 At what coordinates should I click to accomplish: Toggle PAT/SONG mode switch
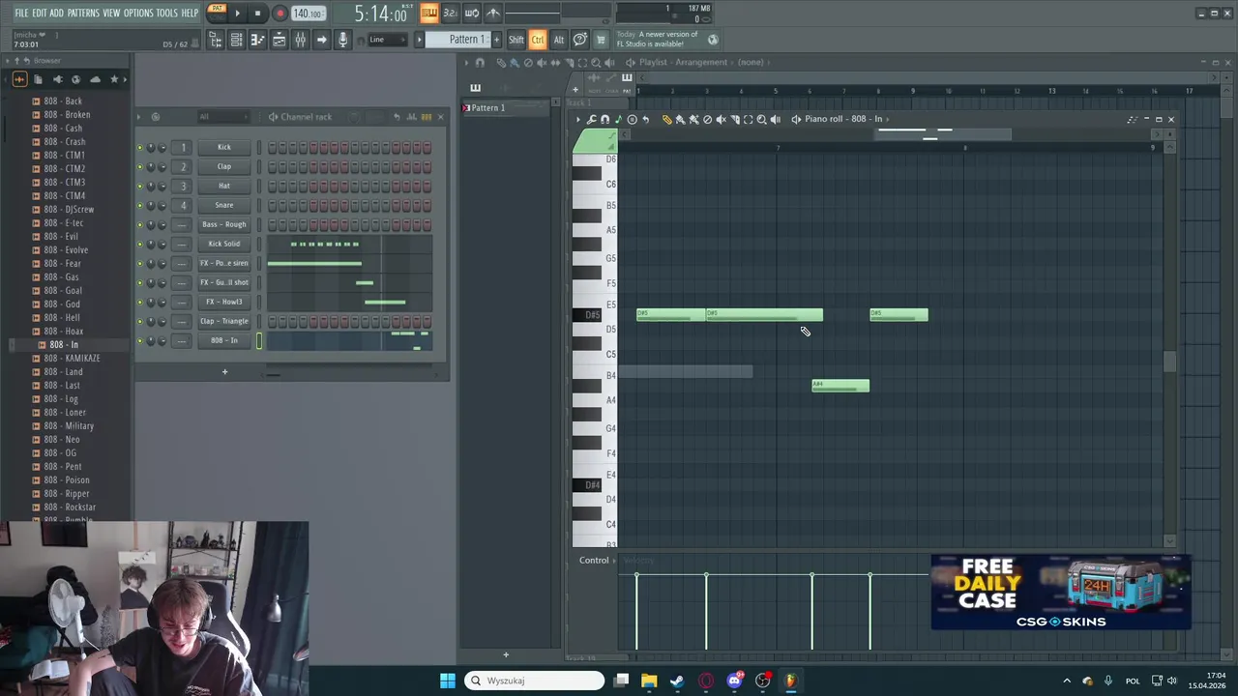coord(217,13)
